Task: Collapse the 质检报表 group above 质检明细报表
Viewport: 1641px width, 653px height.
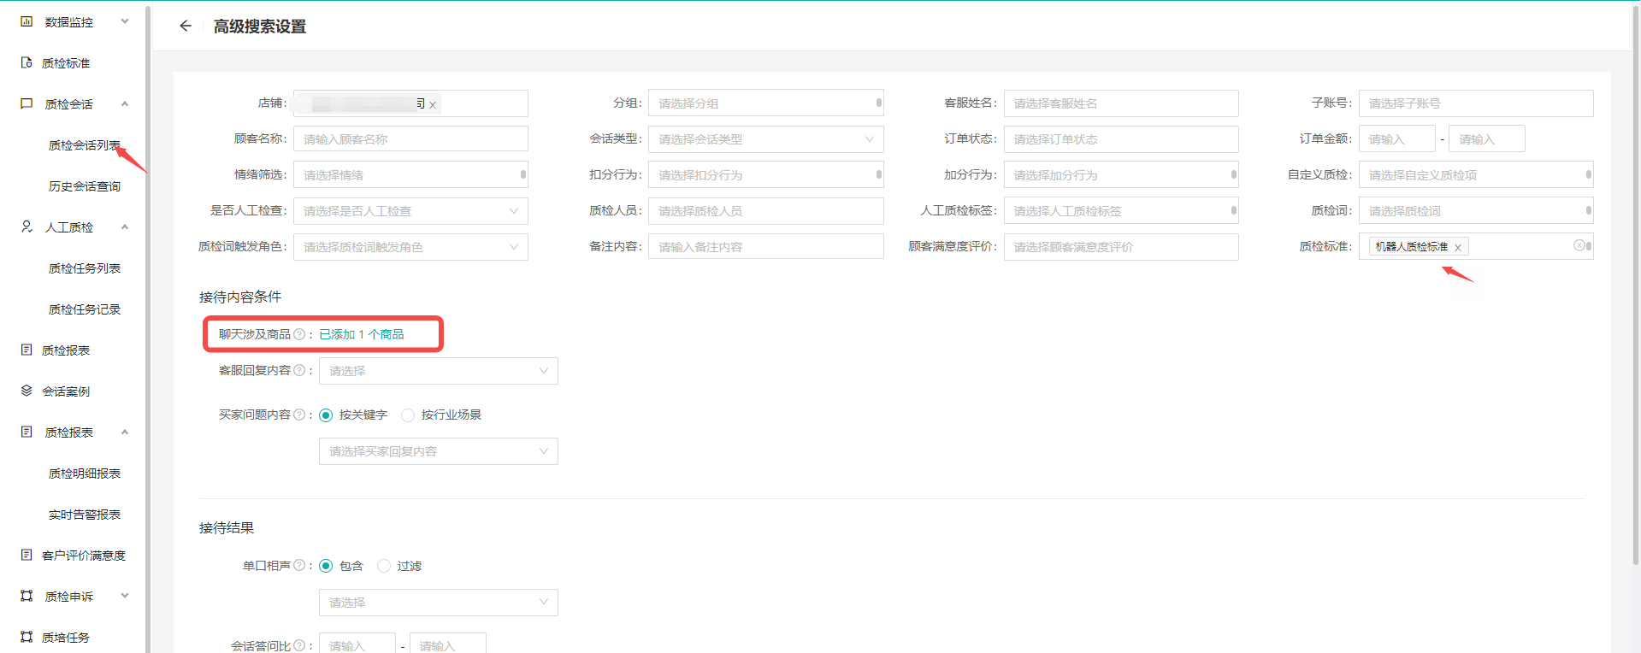Action: [x=125, y=432]
